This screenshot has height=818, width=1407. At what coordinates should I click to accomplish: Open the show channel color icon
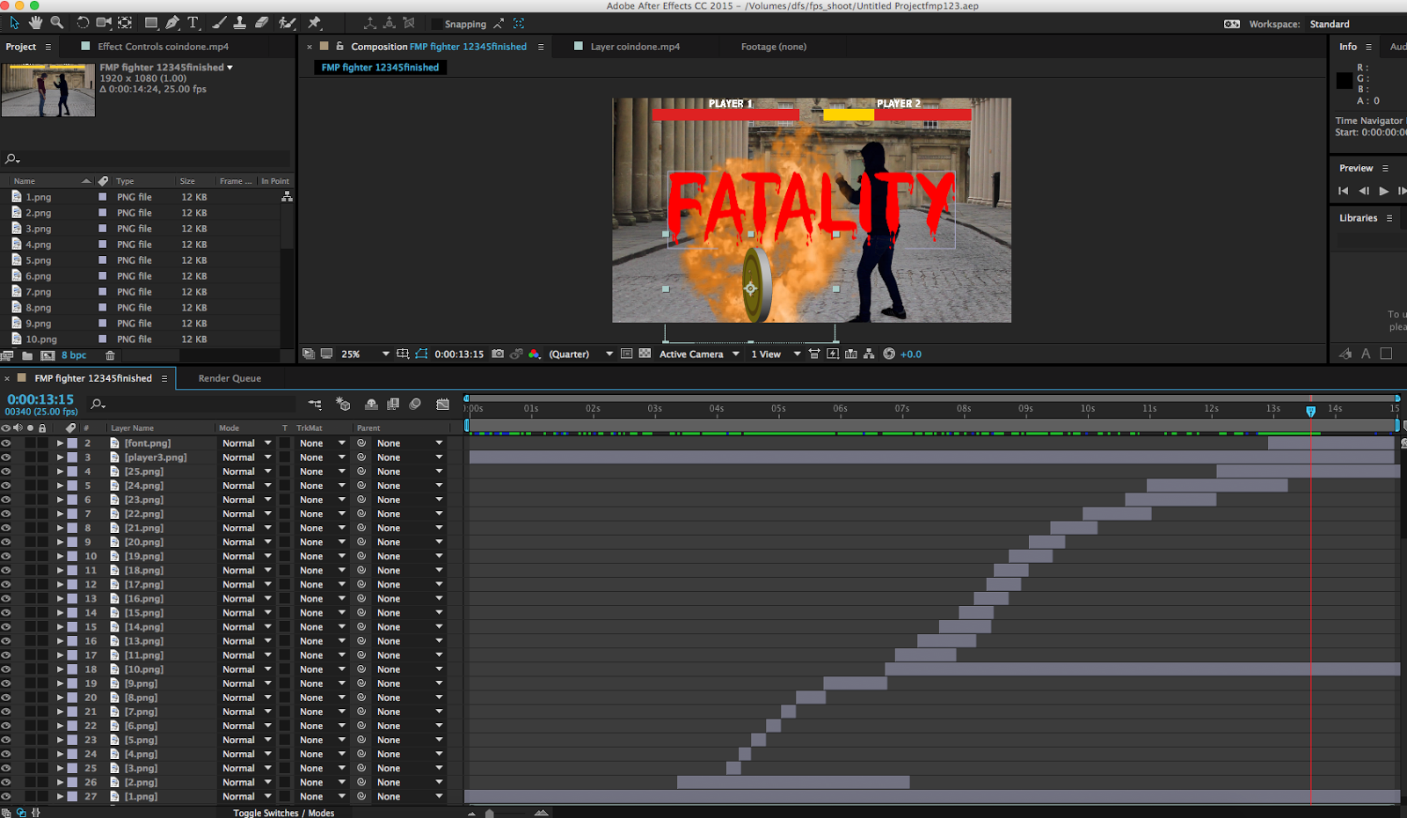click(534, 354)
